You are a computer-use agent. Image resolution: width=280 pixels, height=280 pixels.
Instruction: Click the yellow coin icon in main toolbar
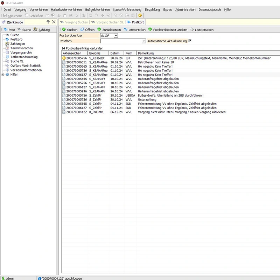140,15
